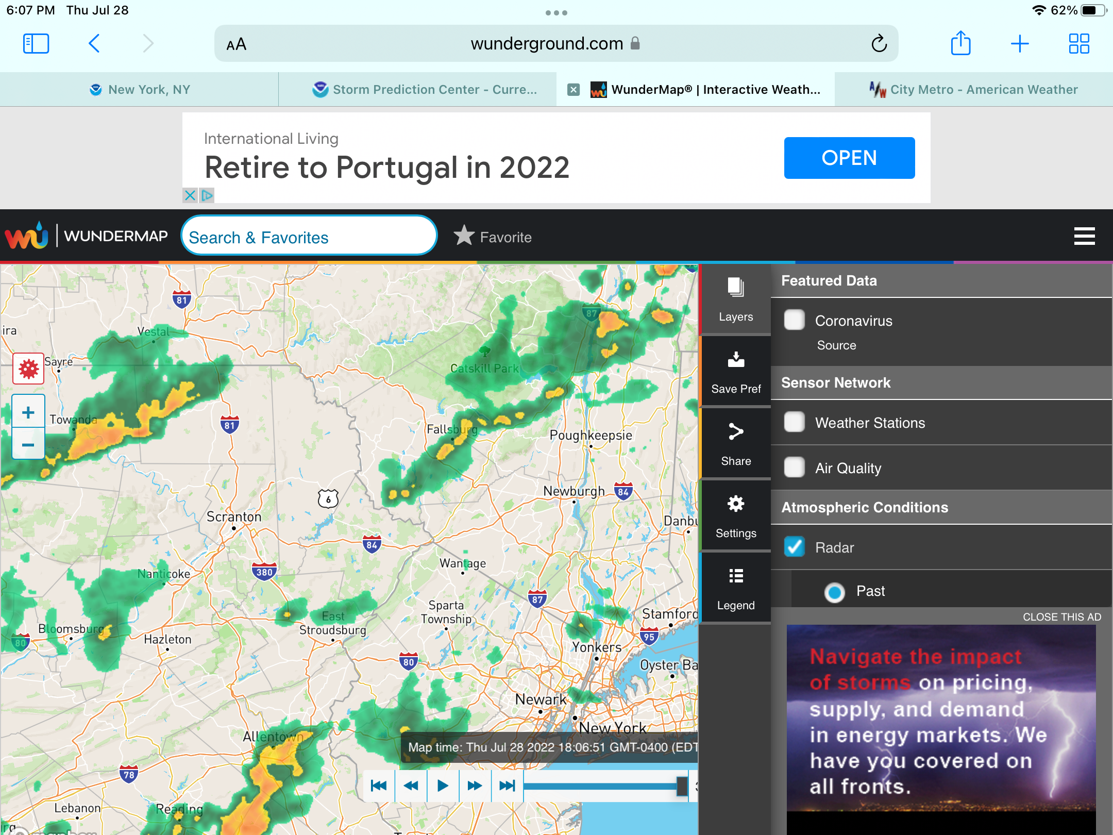Viewport: 1113px width, 835px height.
Task: Show the map Legend panel
Action: point(736,588)
